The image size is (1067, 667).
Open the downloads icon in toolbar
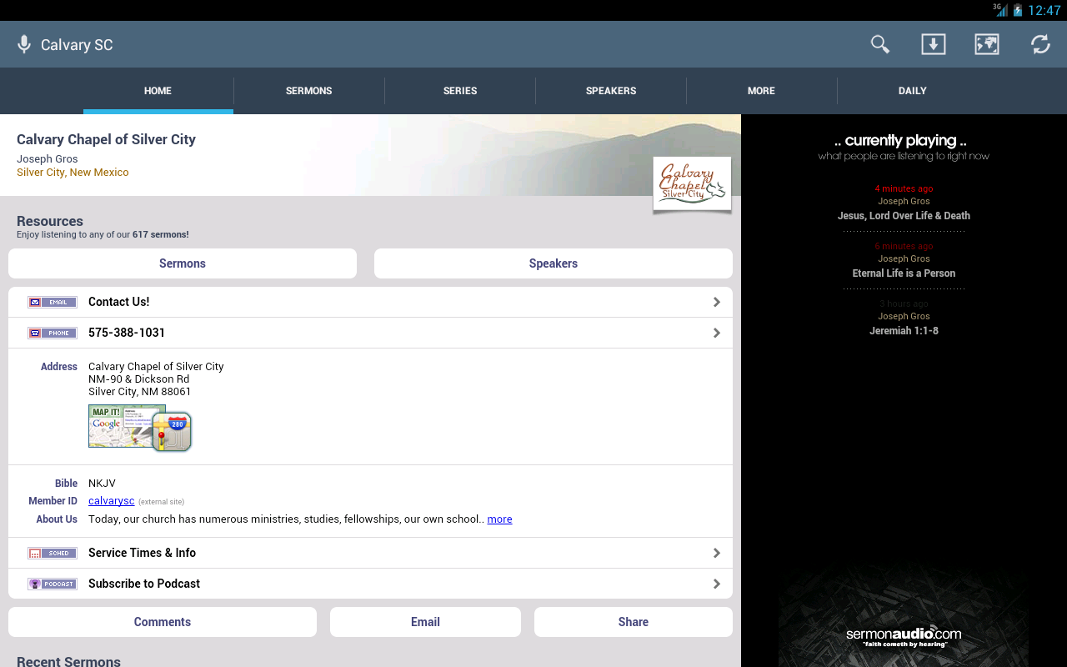(x=933, y=44)
